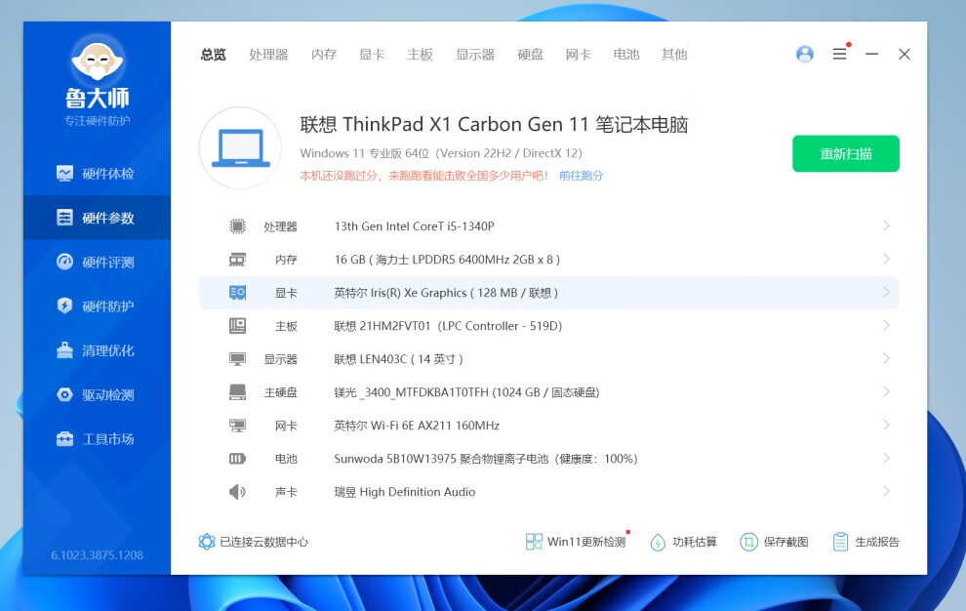Image resolution: width=966 pixels, height=611 pixels.
Task: Switch to the 其他 tab
Action: click(674, 55)
